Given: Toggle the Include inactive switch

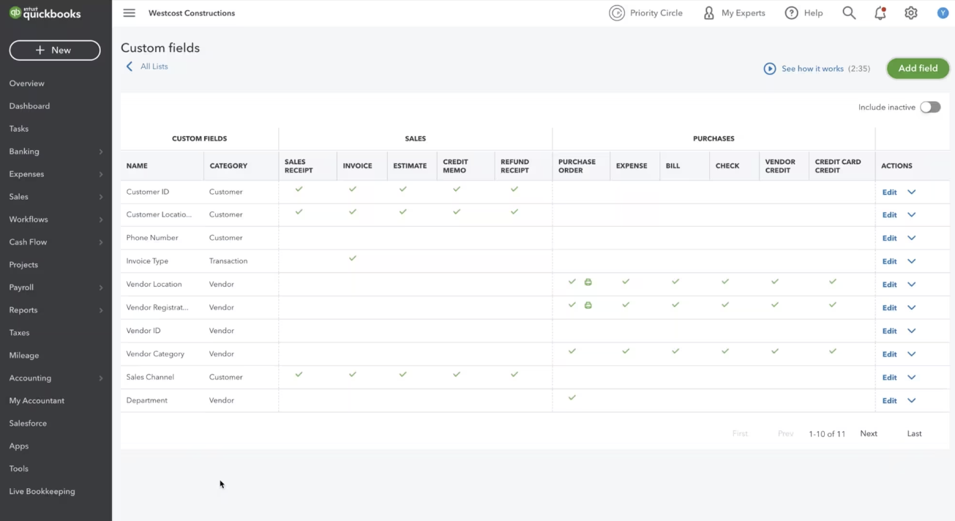Looking at the screenshot, I should coord(930,107).
